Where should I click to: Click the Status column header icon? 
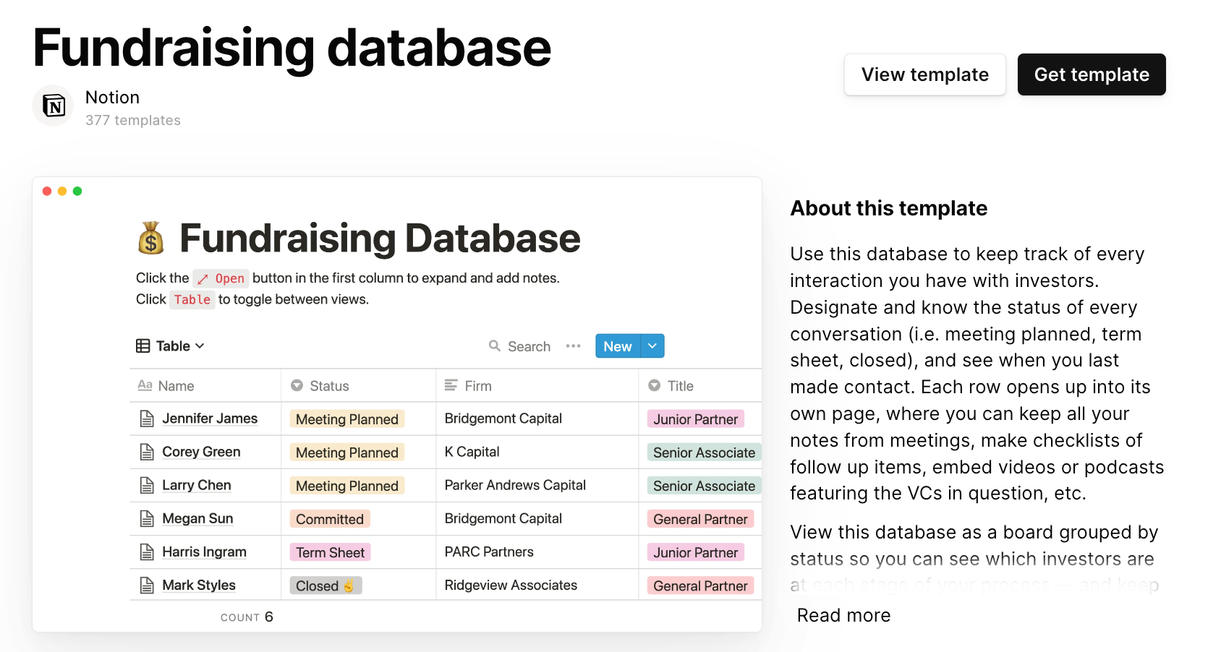coord(297,386)
